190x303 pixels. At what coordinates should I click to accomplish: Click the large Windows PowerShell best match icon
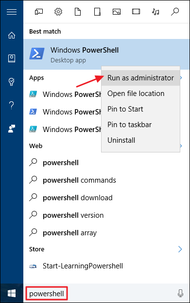point(37,54)
